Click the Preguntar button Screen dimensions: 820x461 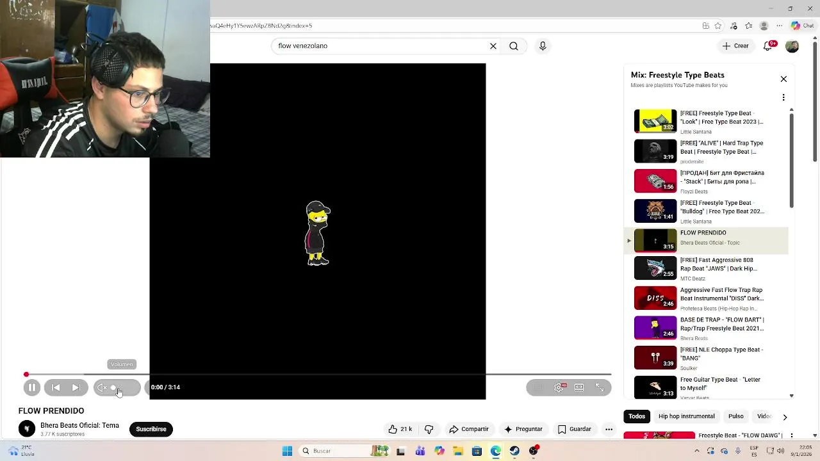(x=523, y=429)
